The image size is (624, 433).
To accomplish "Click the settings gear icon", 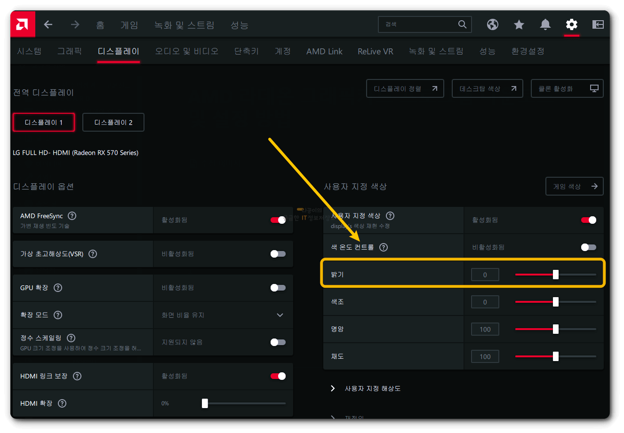I will pos(571,24).
